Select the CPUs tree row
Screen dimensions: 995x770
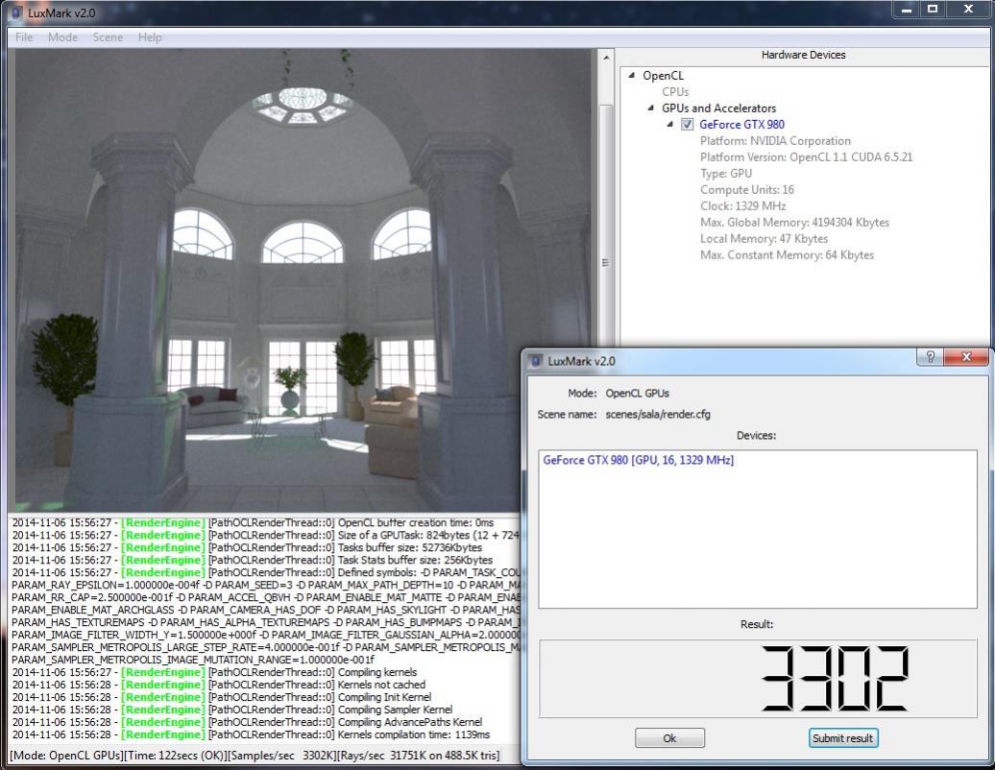675,92
